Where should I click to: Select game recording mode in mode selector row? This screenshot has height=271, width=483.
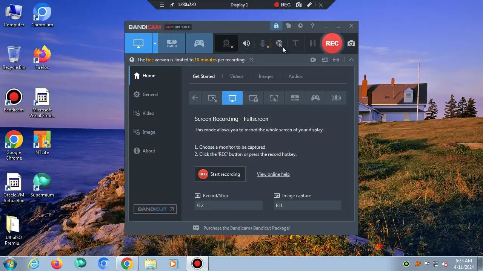315,98
